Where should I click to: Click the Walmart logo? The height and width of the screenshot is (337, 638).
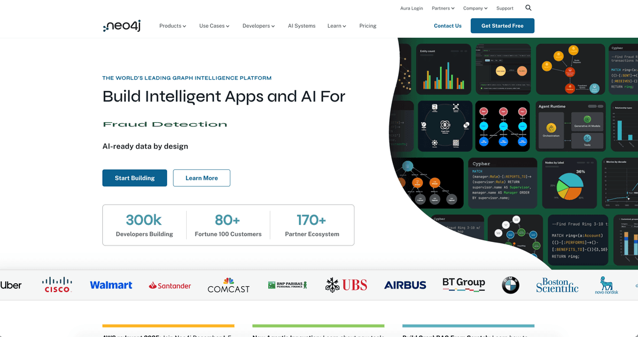(111, 285)
